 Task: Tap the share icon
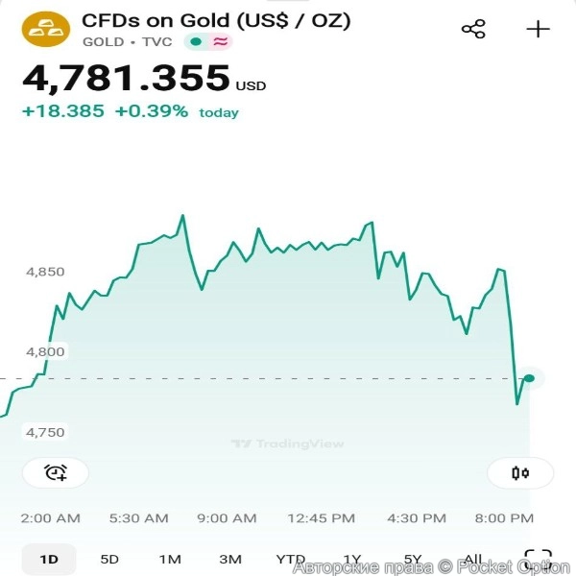pyautogui.click(x=473, y=29)
